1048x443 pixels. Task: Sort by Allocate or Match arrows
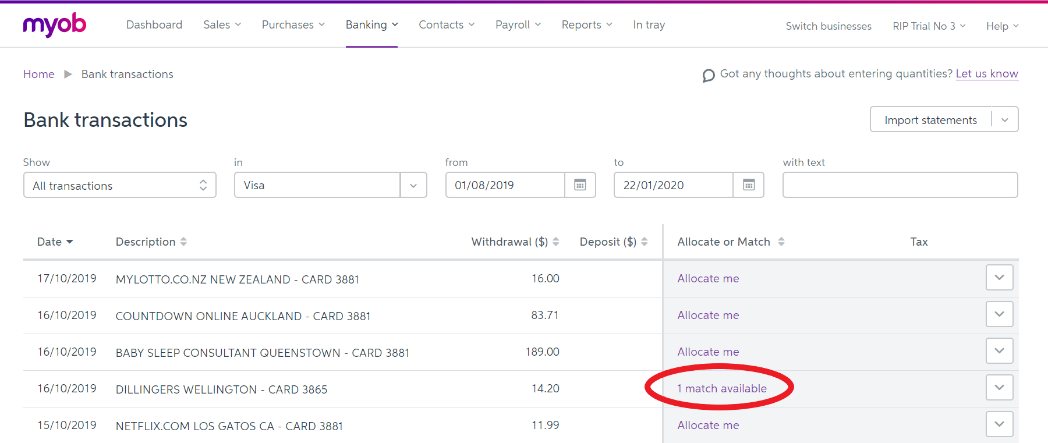click(781, 242)
